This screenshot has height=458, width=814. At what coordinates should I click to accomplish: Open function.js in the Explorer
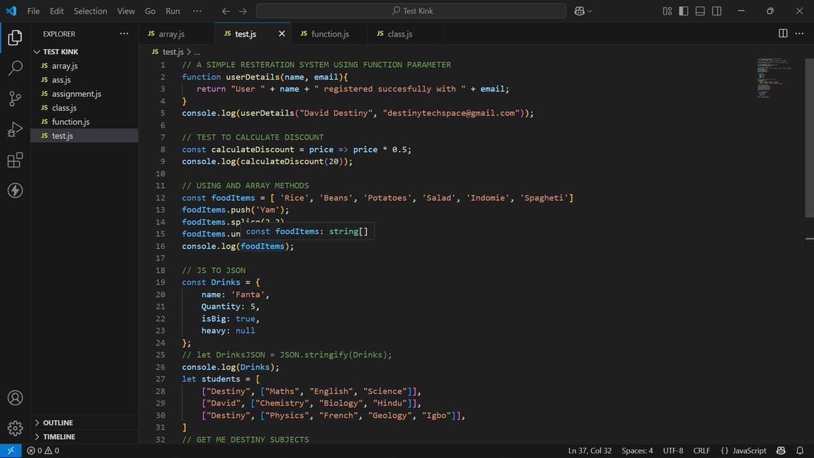(83, 121)
